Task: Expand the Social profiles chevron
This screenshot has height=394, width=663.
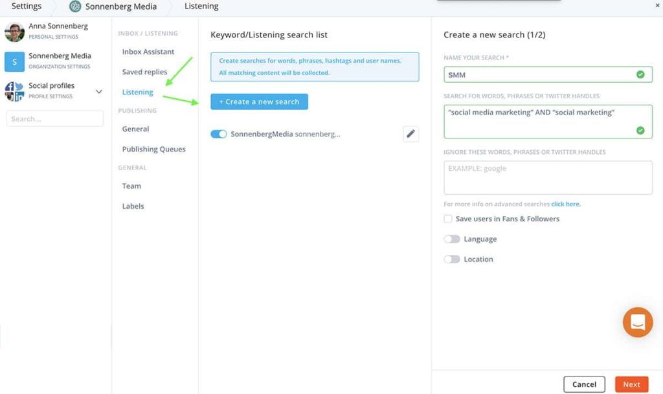Action: point(99,91)
